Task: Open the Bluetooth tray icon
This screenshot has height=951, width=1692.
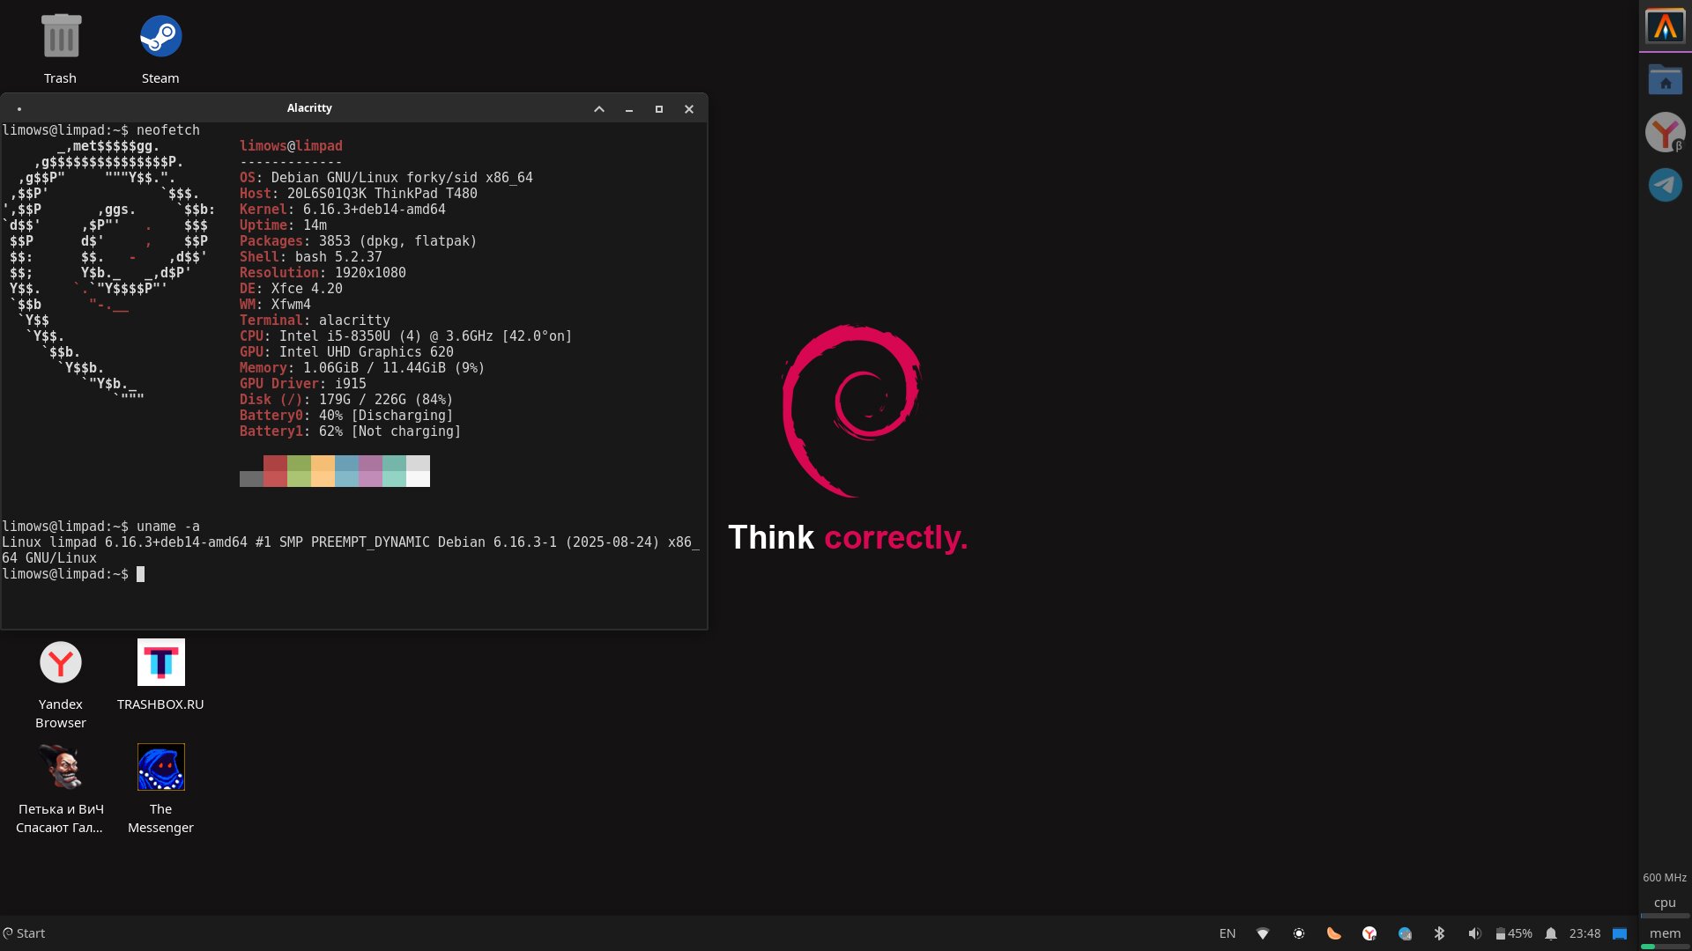Action: point(1439,933)
